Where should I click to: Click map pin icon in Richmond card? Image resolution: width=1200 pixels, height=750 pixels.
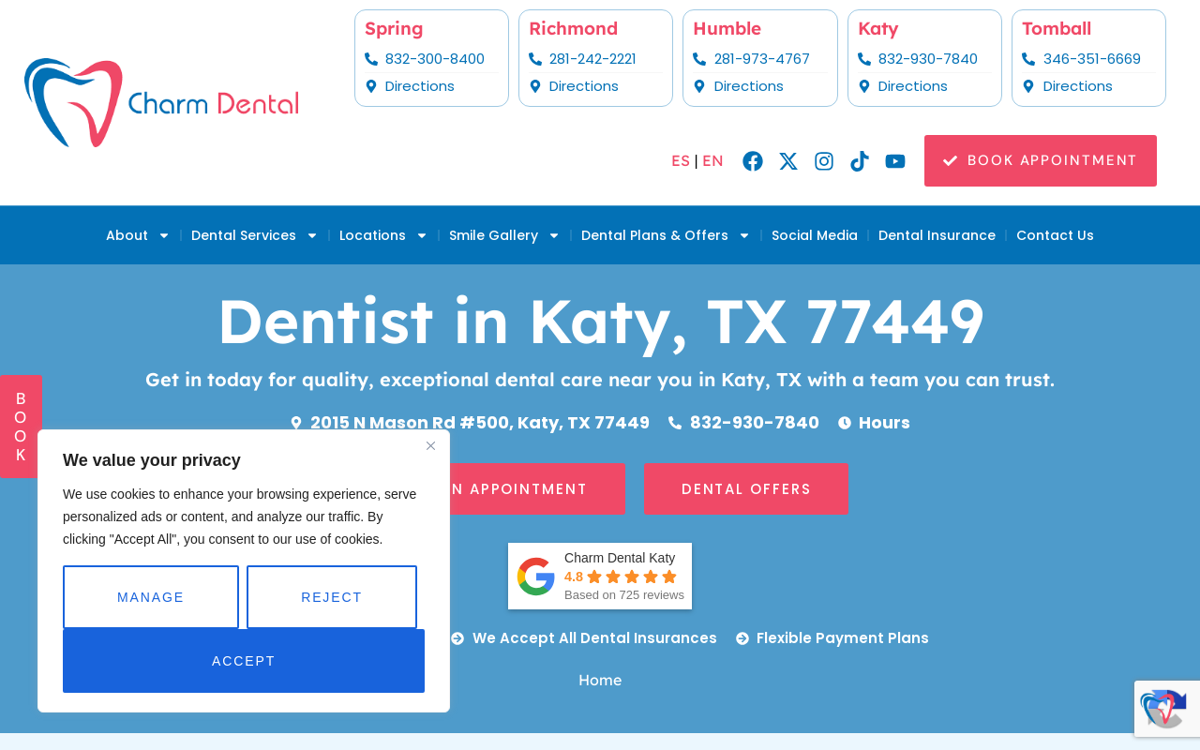tap(535, 86)
